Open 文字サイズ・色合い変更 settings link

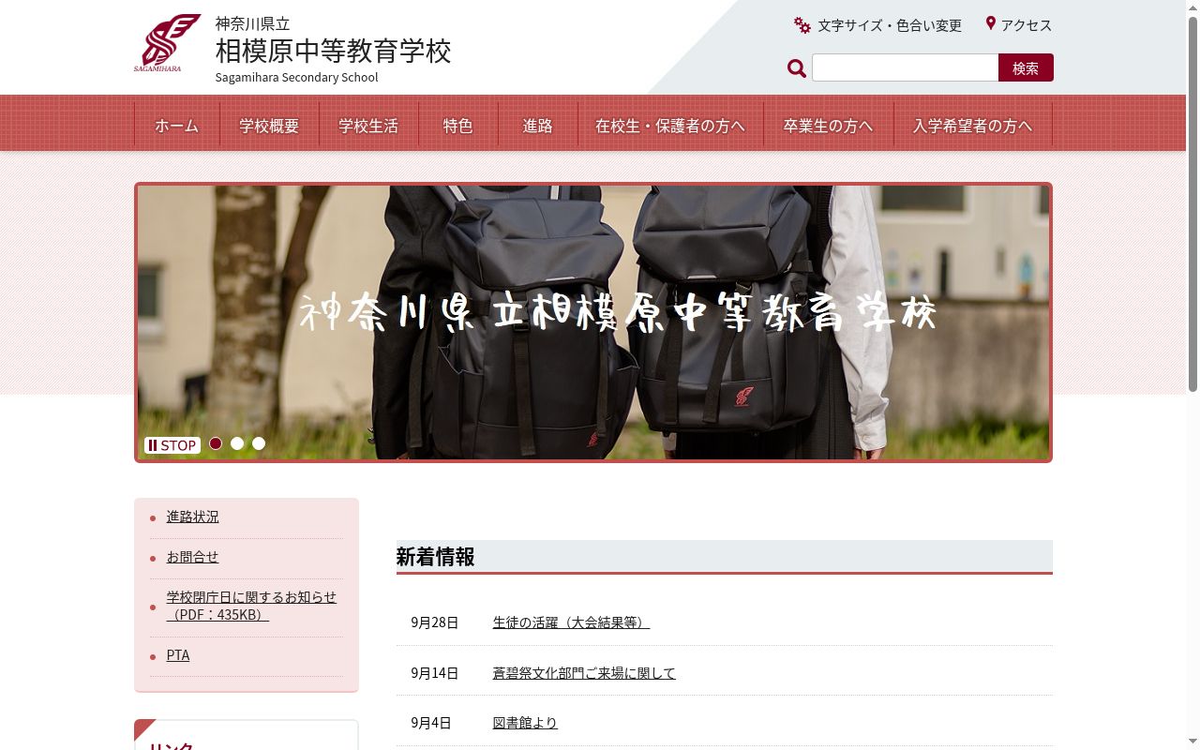[x=889, y=25]
